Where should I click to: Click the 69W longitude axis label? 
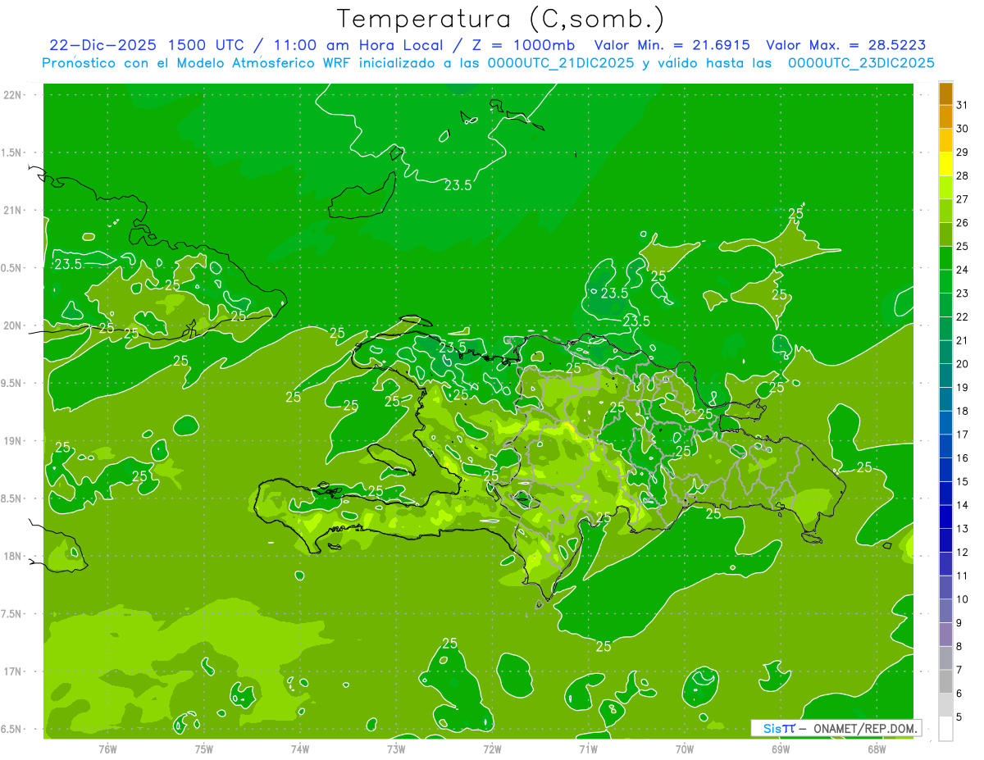781,749
